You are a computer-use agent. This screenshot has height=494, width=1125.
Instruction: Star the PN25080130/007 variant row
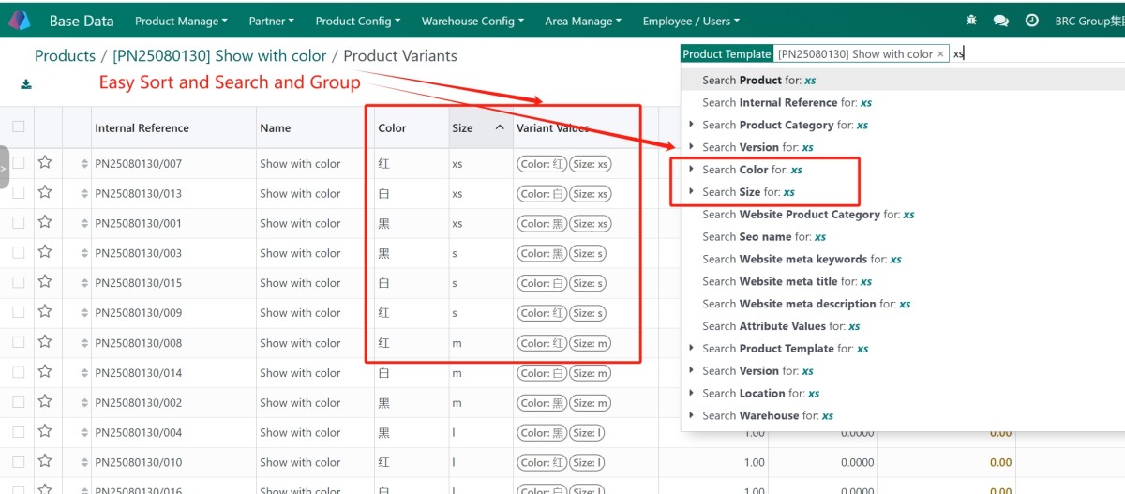(x=45, y=163)
